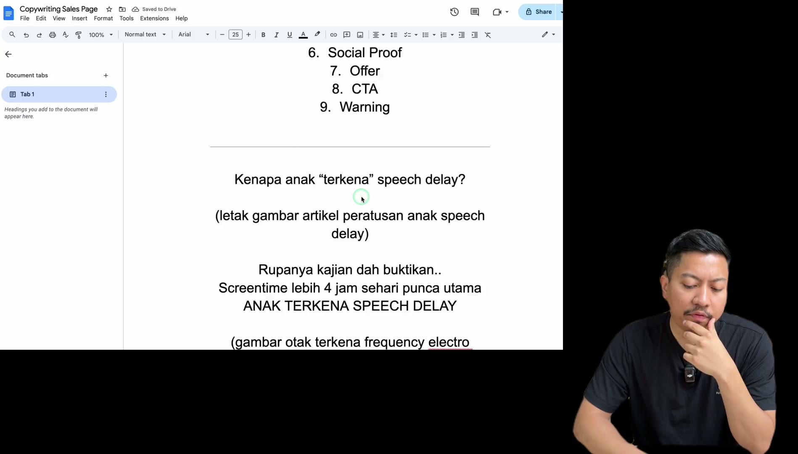Print the document
The width and height of the screenshot is (798, 454).
click(53, 35)
